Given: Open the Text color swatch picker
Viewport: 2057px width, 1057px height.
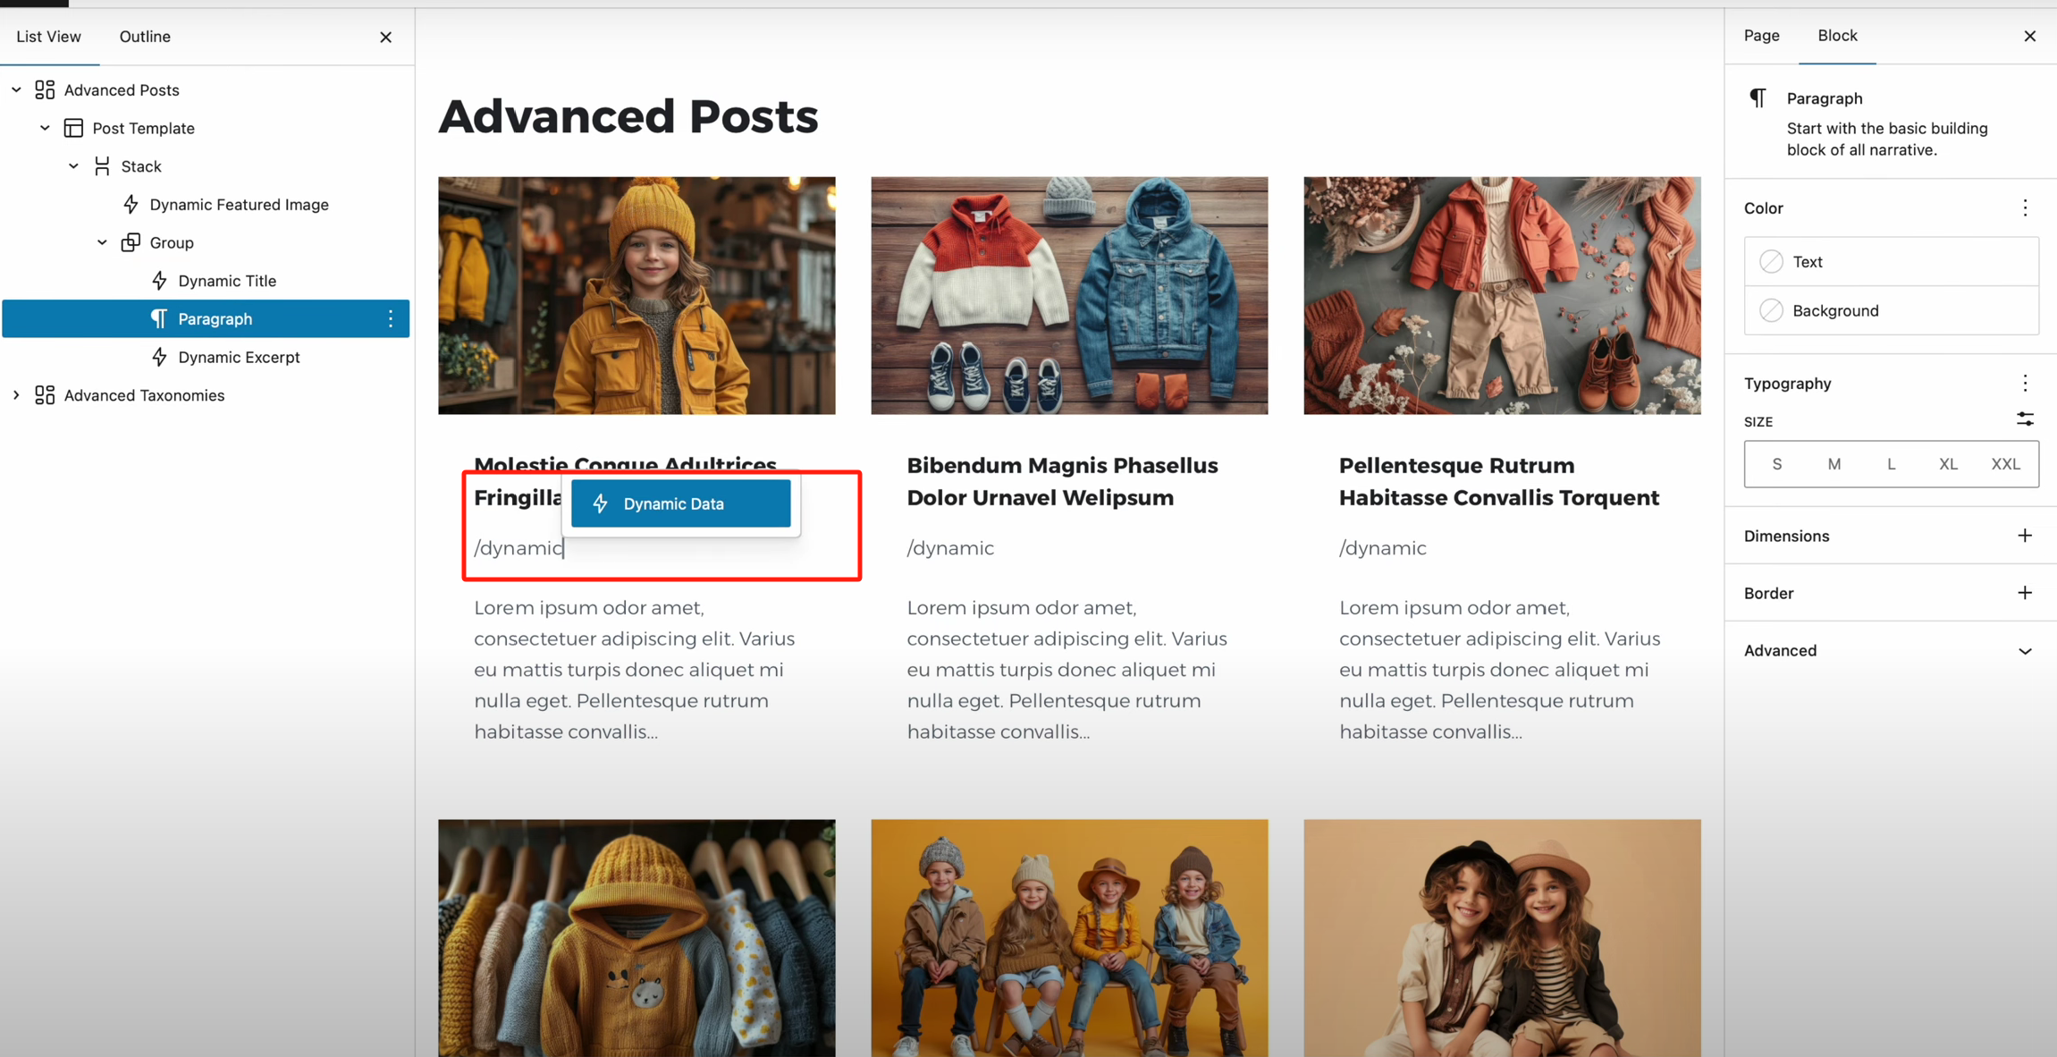Looking at the screenshot, I should click(x=1771, y=262).
